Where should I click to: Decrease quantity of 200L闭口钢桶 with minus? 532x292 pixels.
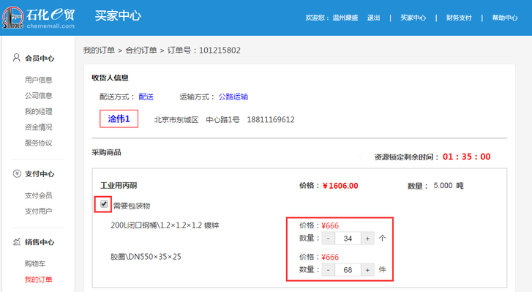tap(328, 239)
